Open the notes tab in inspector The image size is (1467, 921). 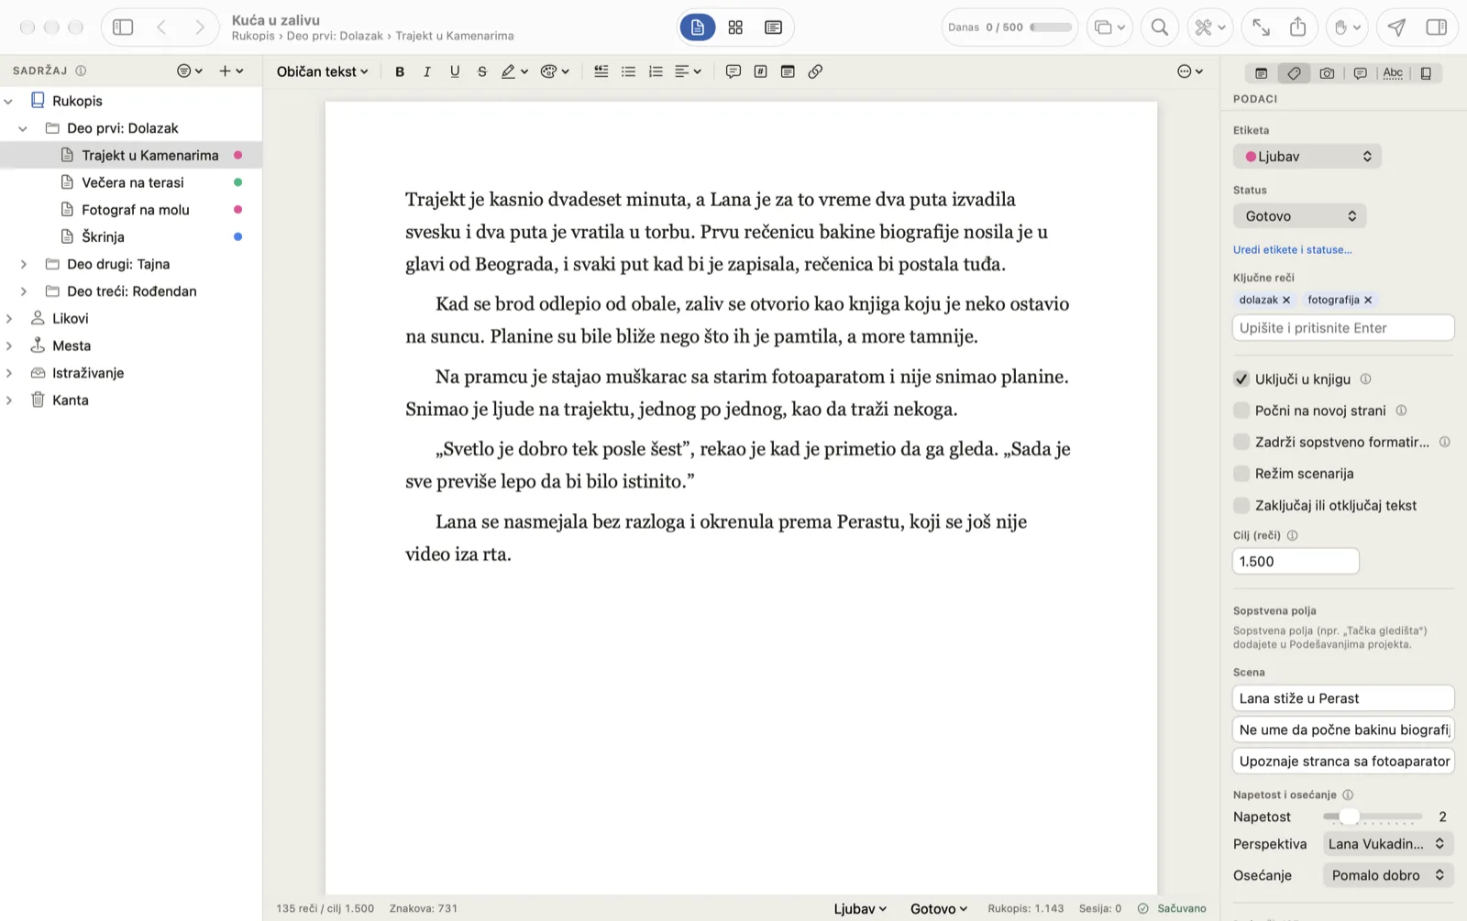[x=1261, y=73]
